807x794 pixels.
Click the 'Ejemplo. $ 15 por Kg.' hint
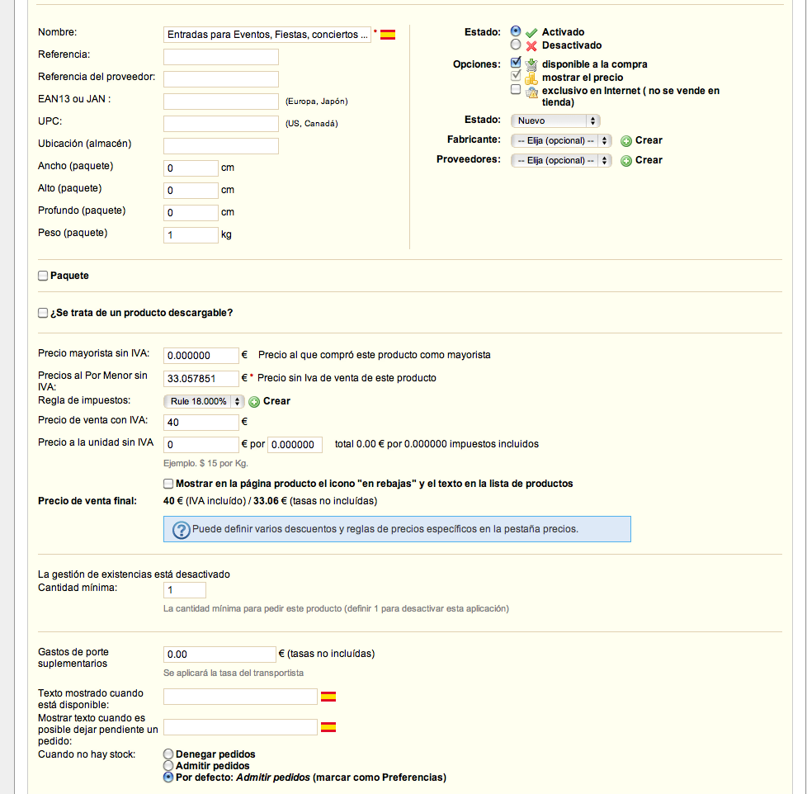pos(205,463)
